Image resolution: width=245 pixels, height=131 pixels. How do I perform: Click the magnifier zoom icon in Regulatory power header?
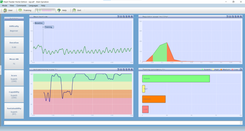[227, 17]
